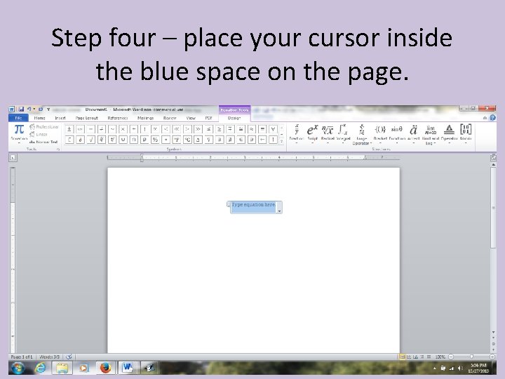
Task: Insert the degrees Fahrenheit symbol
Action: pos(177,140)
